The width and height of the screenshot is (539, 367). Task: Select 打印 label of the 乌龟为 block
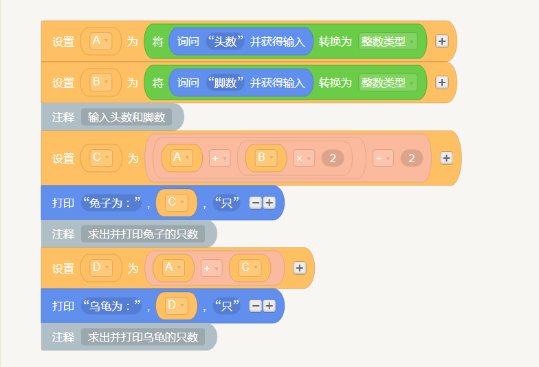[x=63, y=306]
